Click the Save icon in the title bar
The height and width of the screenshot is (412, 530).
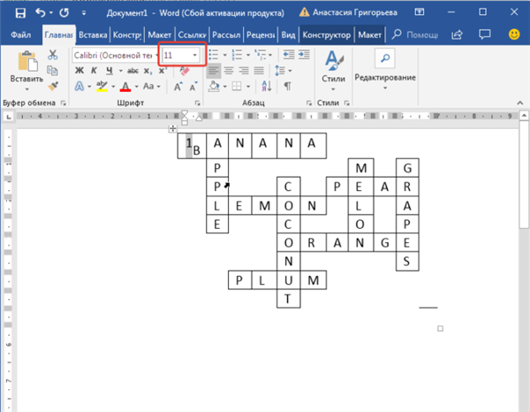point(20,13)
